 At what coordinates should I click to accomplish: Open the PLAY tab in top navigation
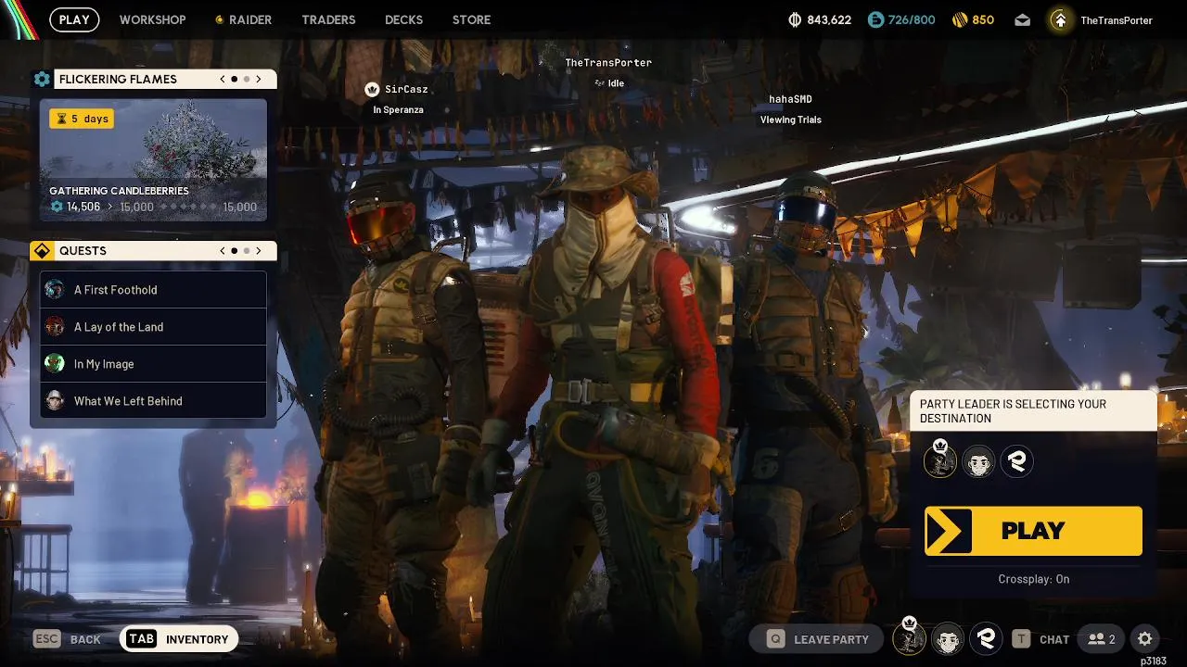[x=74, y=19]
